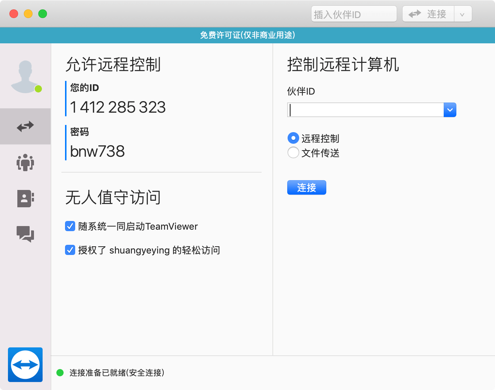Focus the toolbar 插入伙伴ID field
Viewport: 495px width, 390px height.
coord(354,14)
